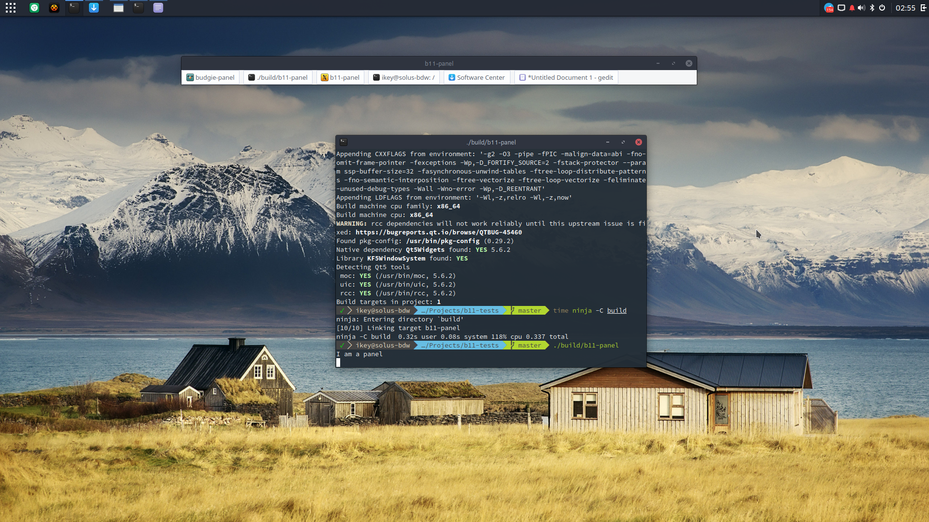929x522 pixels.
Task: Open Telegram tray icon with 154 badge
Action: tap(829, 8)
